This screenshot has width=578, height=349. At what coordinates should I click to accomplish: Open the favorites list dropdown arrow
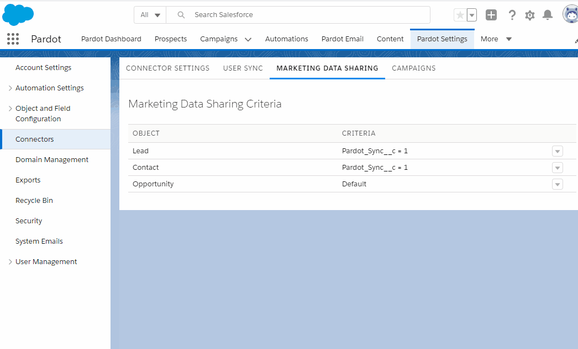pyautogui.click(x=472, y=15)
